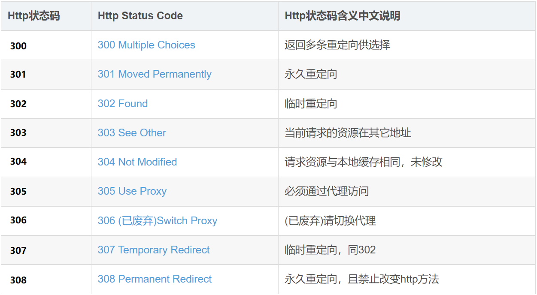Follow the 307 Temporary Redirect link
Viewport: 537px width, 295px height.
(x=154, y=250)
